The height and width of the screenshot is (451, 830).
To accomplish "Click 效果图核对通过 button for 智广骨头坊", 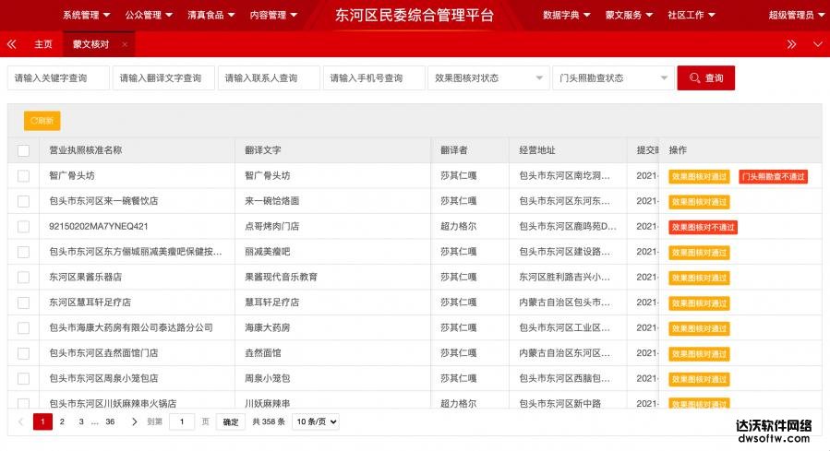I will pyautogui.click(x=699, y=176).
